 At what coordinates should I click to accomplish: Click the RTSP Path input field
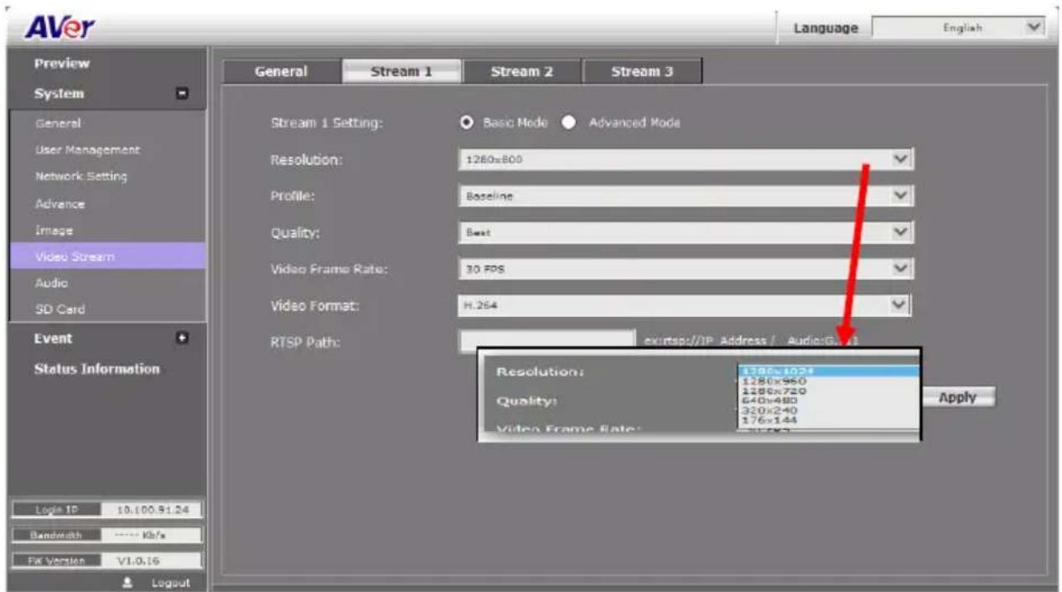click(547, 341)
